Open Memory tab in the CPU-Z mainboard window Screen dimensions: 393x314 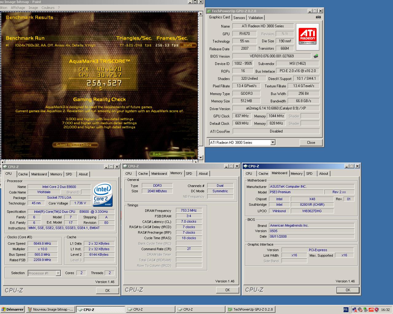pos(296,174)
